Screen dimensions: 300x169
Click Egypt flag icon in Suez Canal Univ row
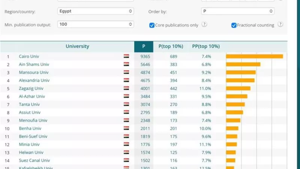126,160
